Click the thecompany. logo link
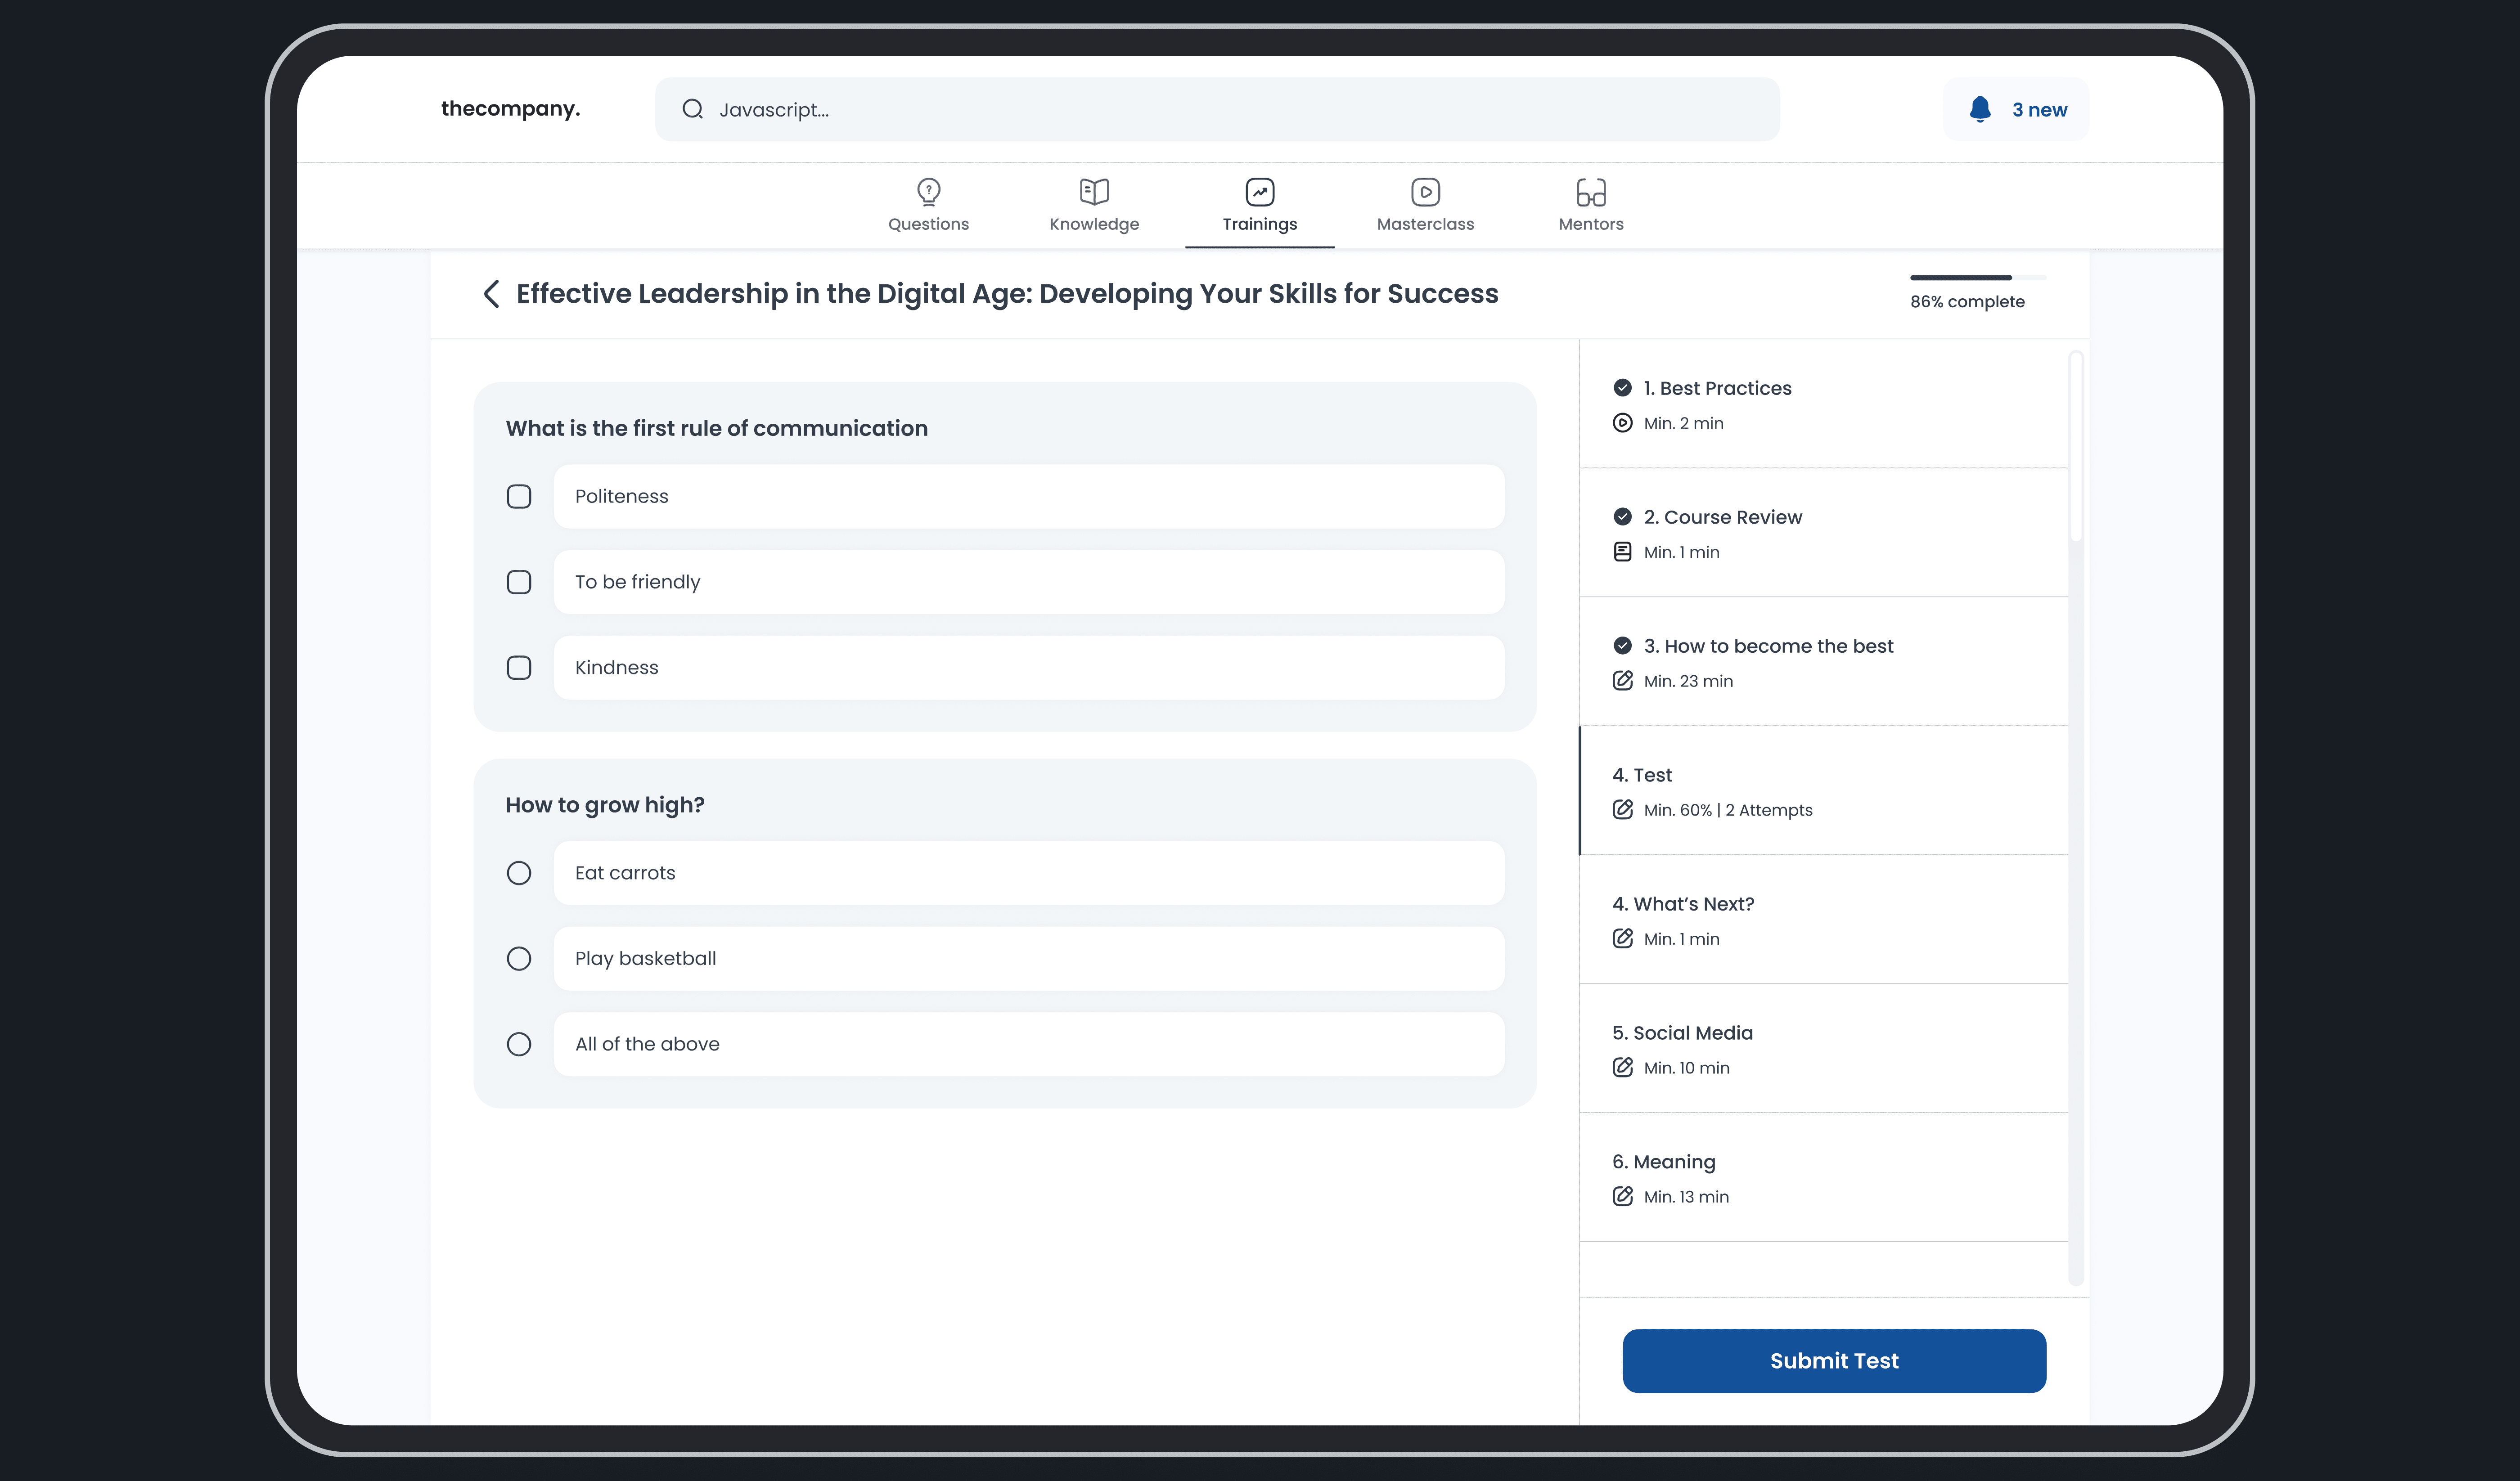This screenshot has height=1481, width=2520. (510, 109)
